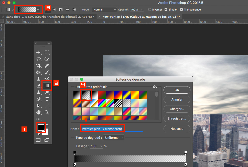The width and height of the screenshot is (248, 167).
Task: Activate the Type (T) tool
Action: (x=47, y=99)
